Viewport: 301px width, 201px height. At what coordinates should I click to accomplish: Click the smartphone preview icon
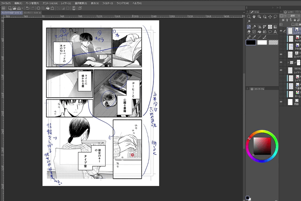point(74,8)
